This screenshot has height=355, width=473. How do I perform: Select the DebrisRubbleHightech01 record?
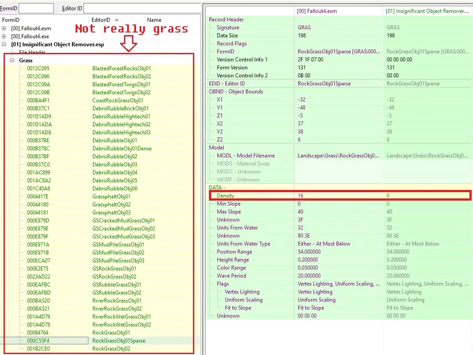[x=121, y=117]
